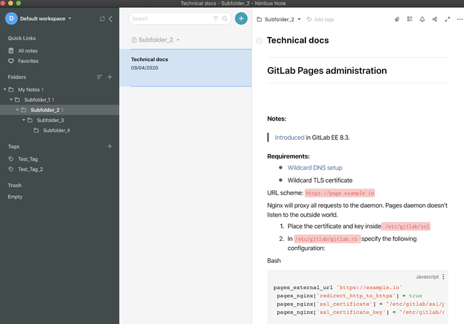Select the My Notes folder
This screenshot has height=324, width=464.
point(30,89)
